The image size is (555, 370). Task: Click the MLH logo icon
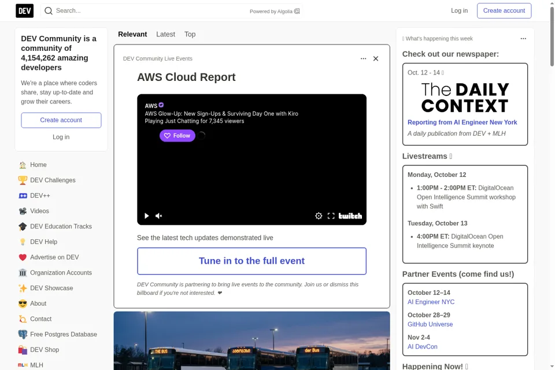(23, 365)
